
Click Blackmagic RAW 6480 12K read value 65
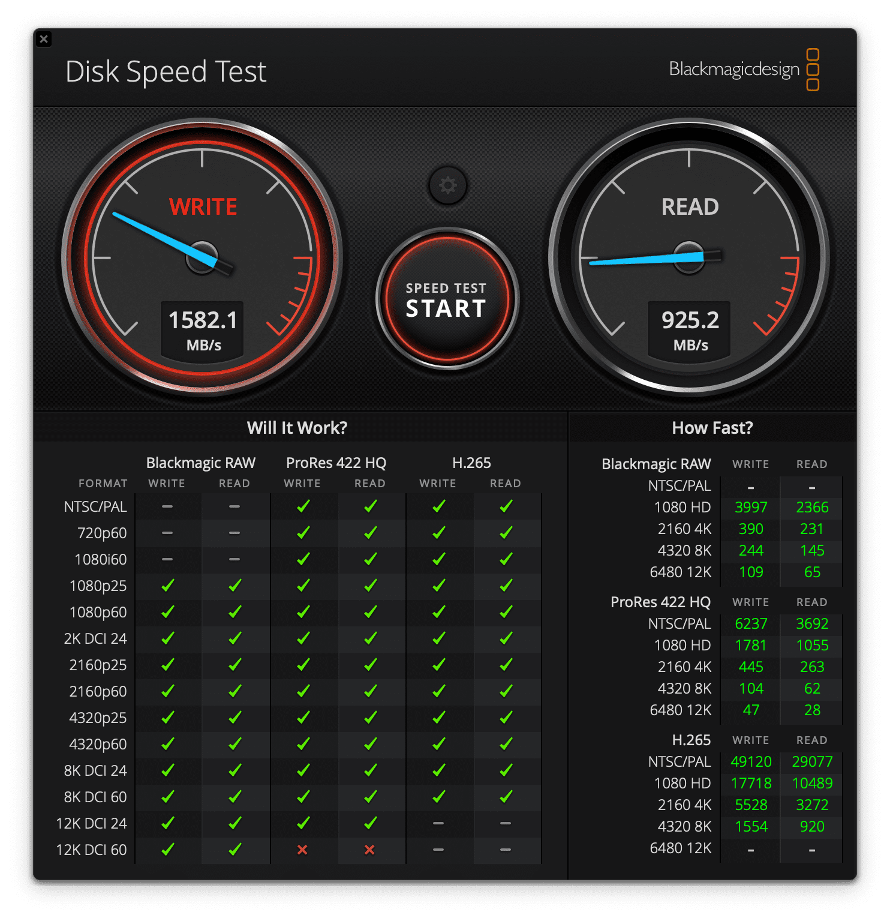(x=812, y=572)
